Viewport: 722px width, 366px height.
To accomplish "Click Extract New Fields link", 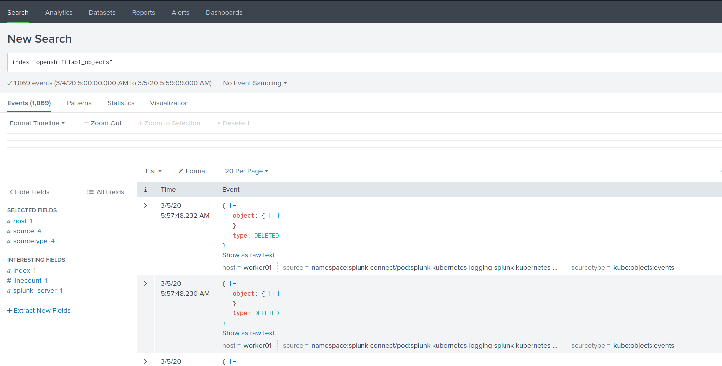I will coord(39,311).
